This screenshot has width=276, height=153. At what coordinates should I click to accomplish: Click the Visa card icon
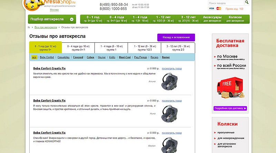[x=211, y=9]
